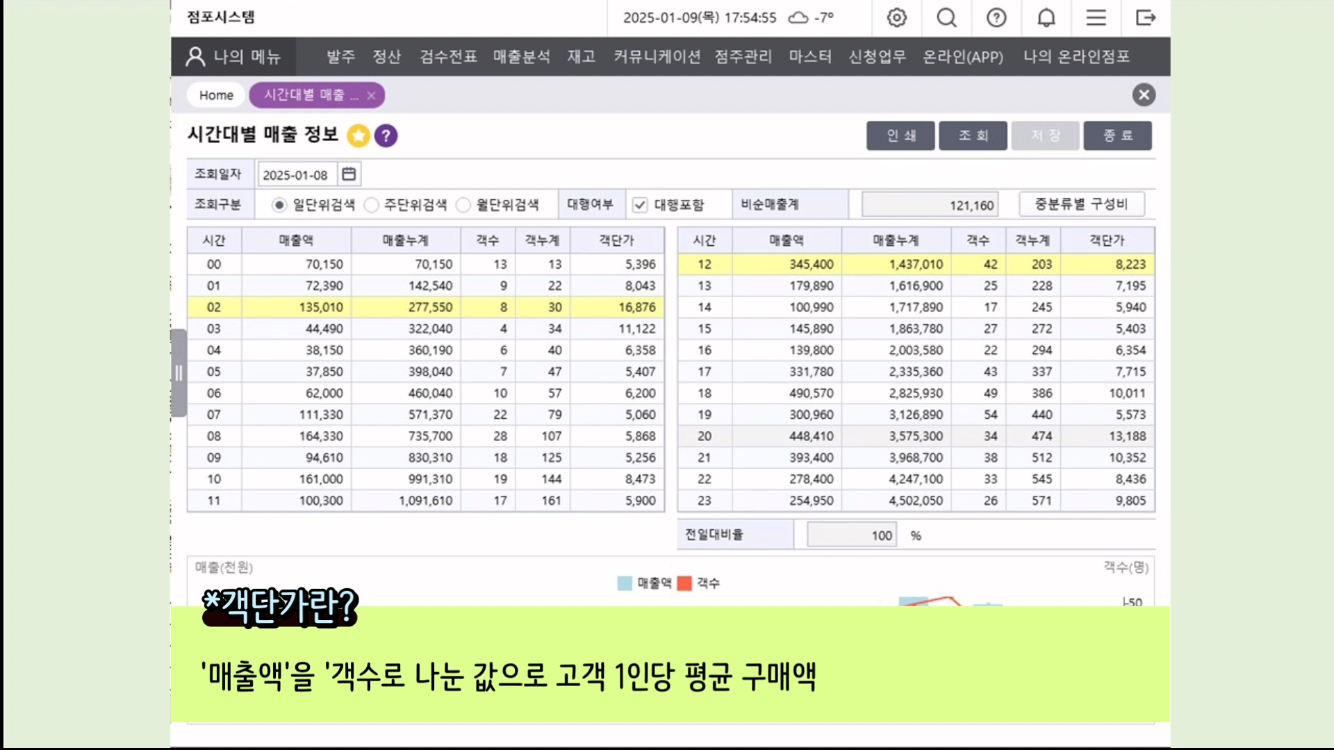Select 주단위검색 radio button

point(371,205)
